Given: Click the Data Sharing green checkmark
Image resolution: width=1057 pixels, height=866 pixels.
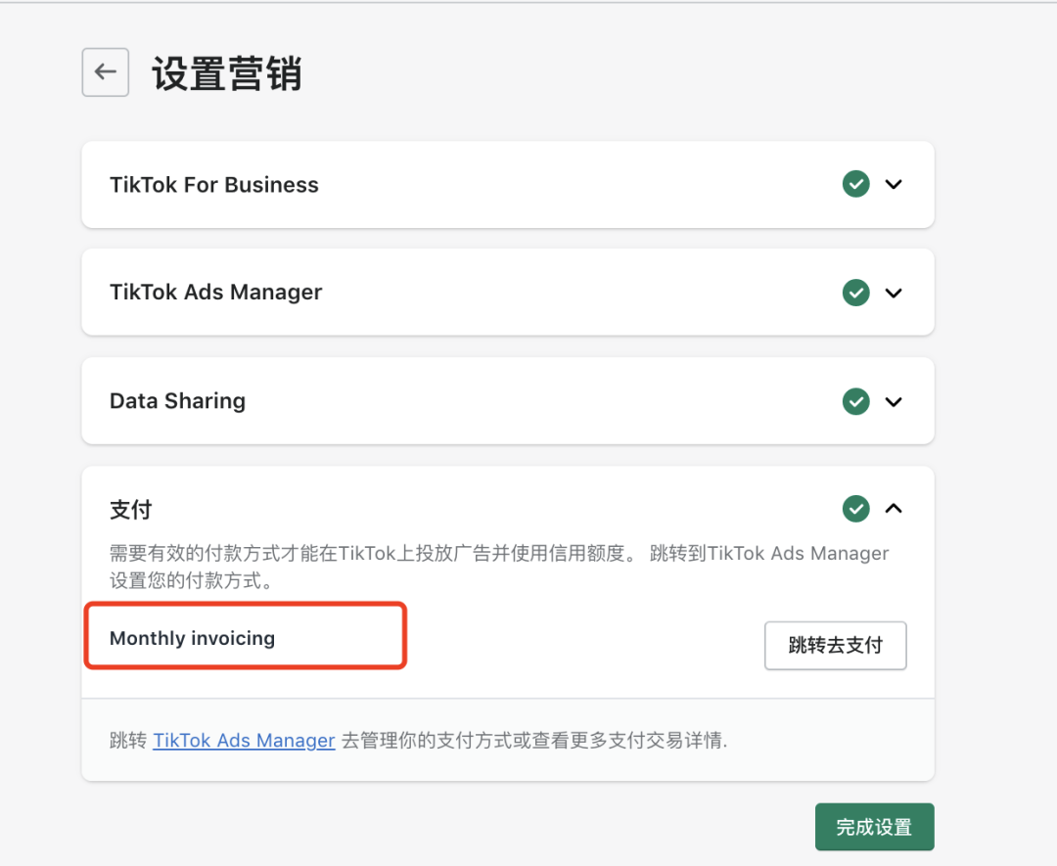Looking at the screenshot, I should tap(855, 401).
